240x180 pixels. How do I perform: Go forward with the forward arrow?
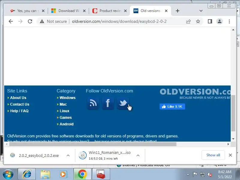[x=20, y=21]
